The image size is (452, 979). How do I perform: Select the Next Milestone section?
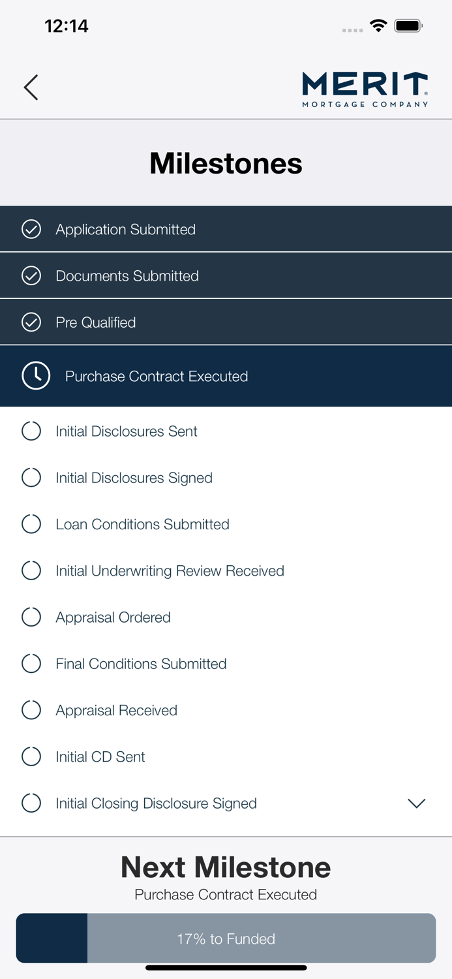point(226,867)
